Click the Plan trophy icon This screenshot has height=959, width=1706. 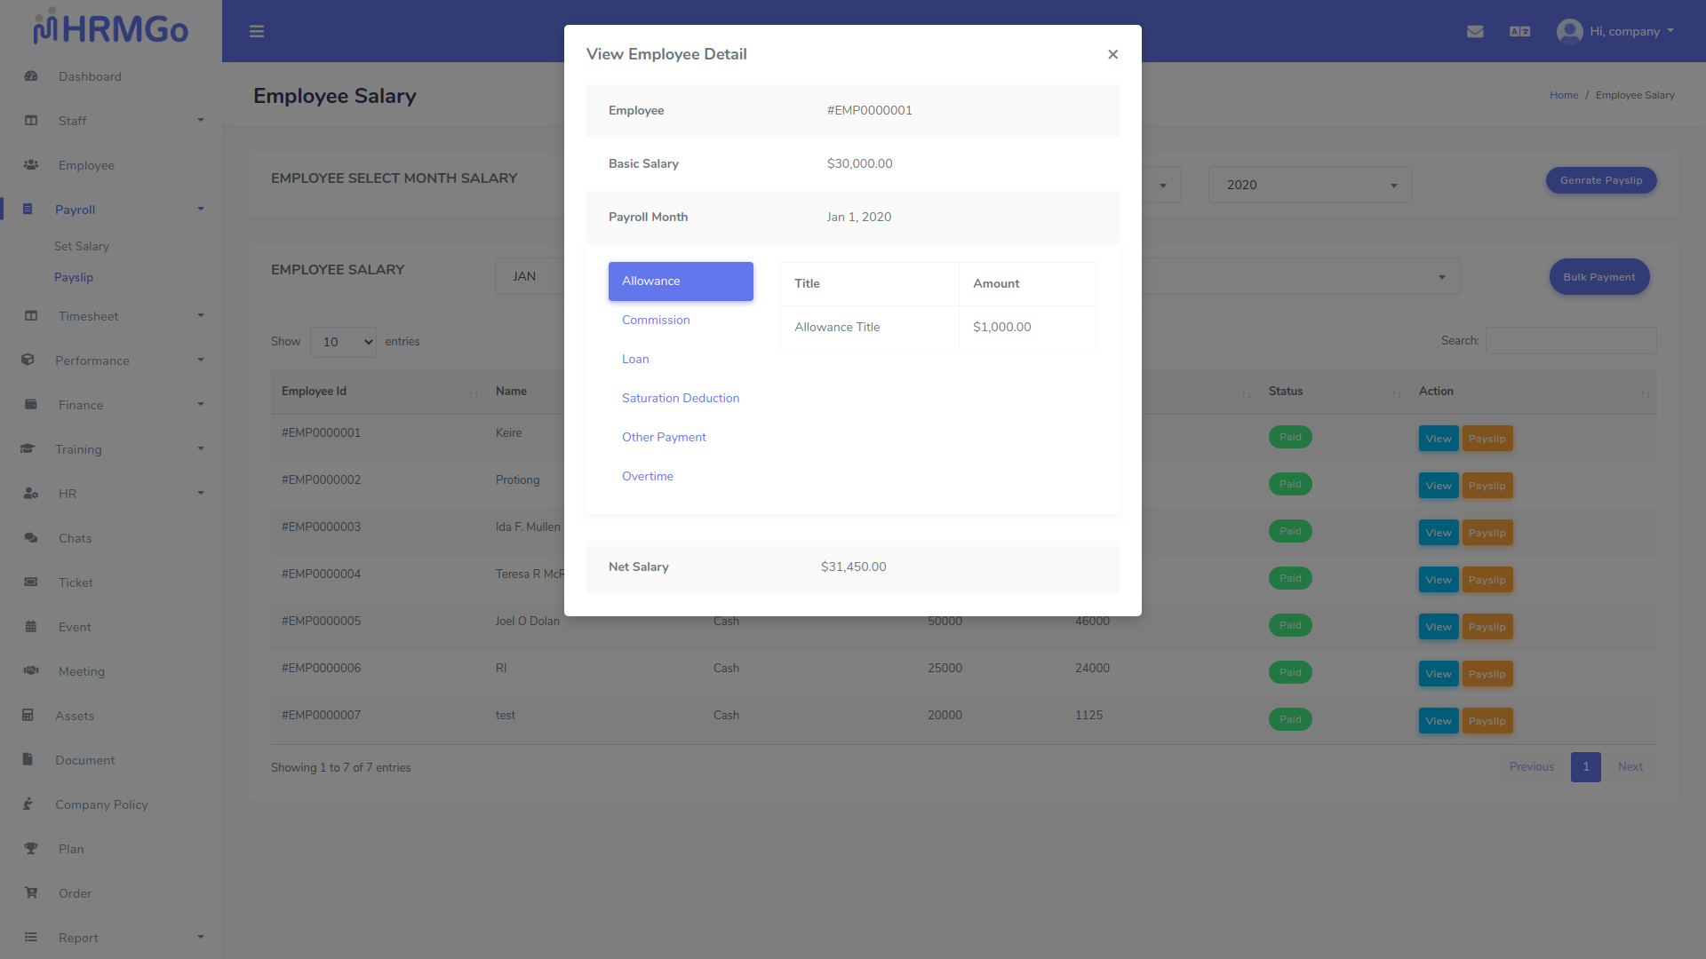tap(31, 849)
